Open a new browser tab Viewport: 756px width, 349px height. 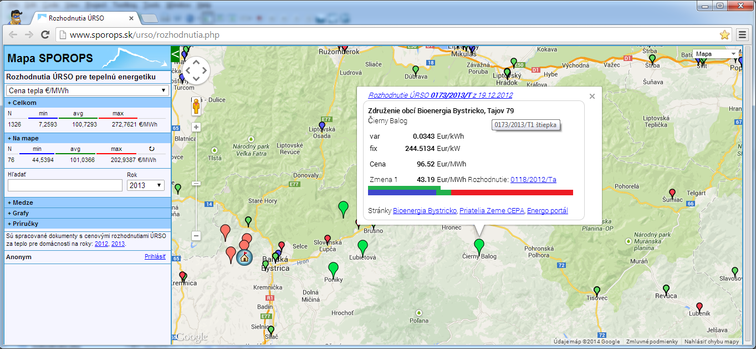pyautogui.click(x=149, y=18)
